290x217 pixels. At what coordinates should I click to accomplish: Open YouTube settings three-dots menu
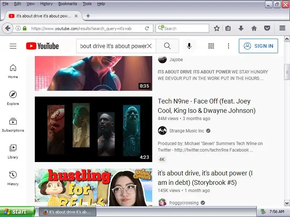(229, 46)
